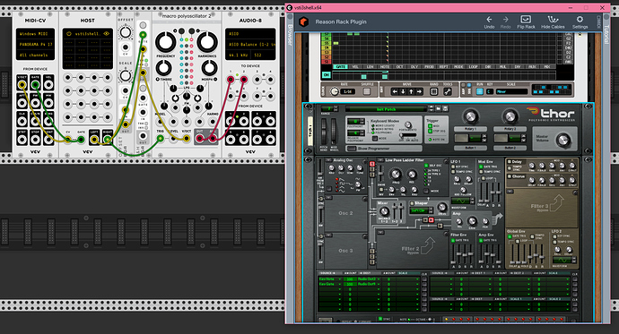Click the Thor save patch disk icon
This screenshot has width=619, height=334.
pos(445,108)
